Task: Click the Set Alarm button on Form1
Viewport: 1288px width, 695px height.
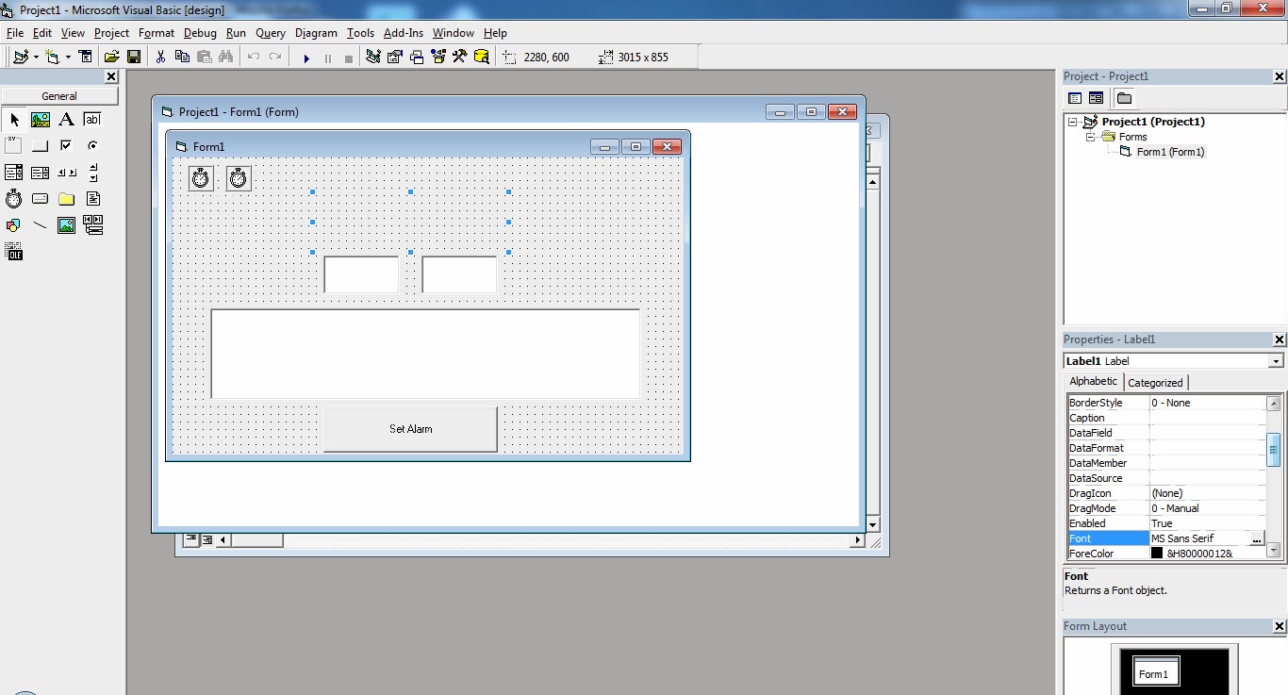Action: 410,429
